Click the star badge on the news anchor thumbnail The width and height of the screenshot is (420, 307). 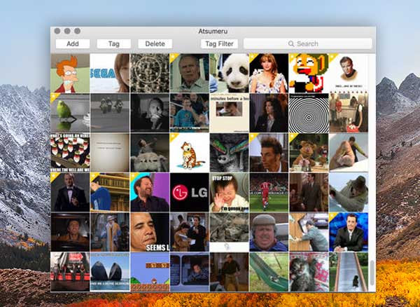tap(332, 217)
